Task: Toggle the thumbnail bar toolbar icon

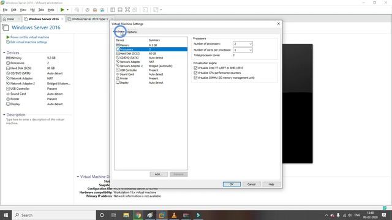Action: pos(120,10)
